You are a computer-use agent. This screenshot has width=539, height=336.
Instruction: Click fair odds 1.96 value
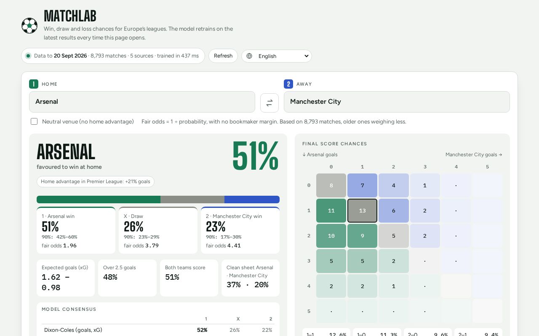coord(70,246)
